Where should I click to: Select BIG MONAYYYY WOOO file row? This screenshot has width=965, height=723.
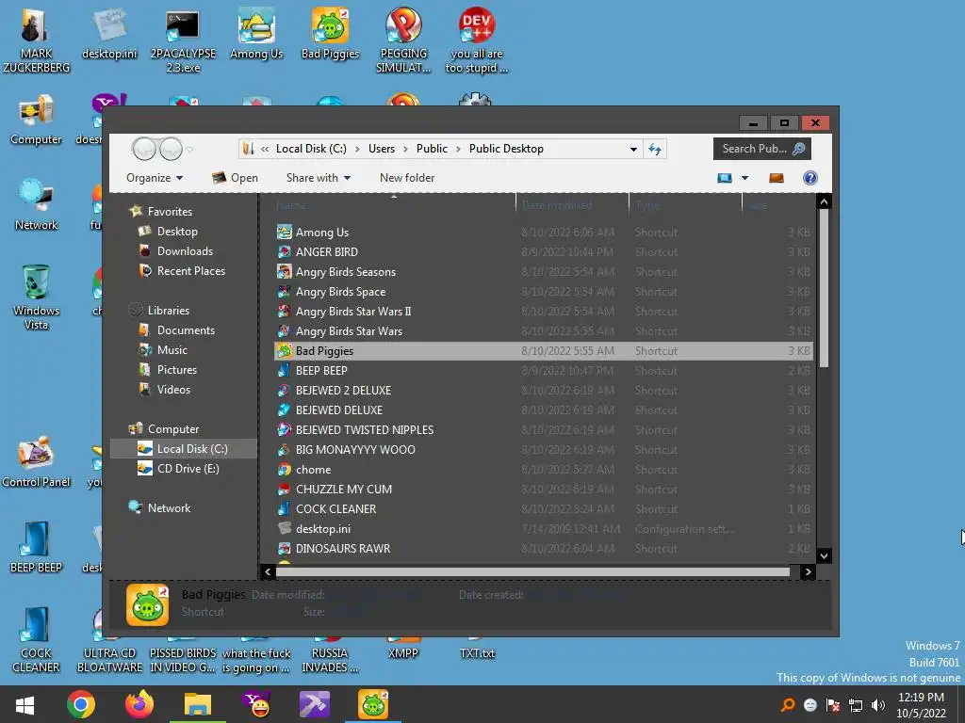tap(544, 449)
